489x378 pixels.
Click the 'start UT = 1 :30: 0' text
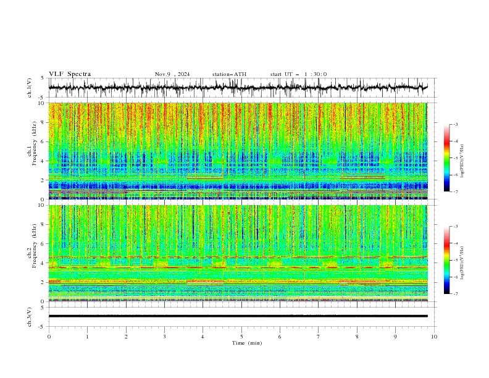point(298,74)
